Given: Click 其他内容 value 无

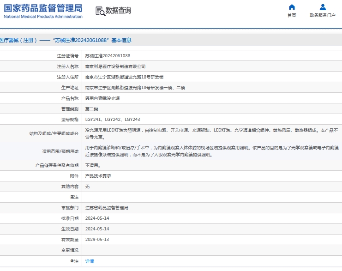Looking at the screenshot, I should 87,187.
